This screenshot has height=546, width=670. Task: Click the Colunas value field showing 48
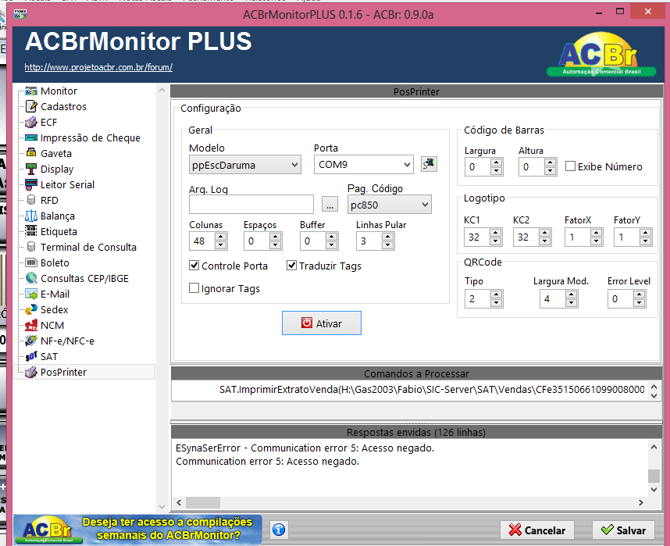(201, 241)
